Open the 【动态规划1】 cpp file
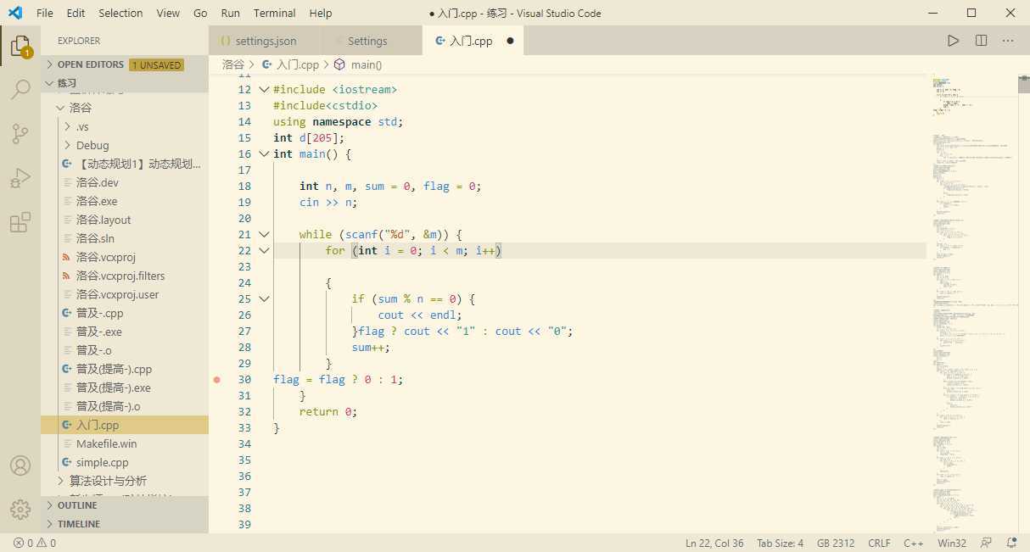 pos(124,164)
